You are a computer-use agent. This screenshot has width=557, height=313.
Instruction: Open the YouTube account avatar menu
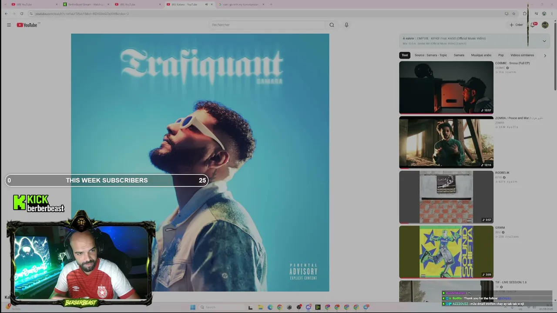tap(545, 25)
